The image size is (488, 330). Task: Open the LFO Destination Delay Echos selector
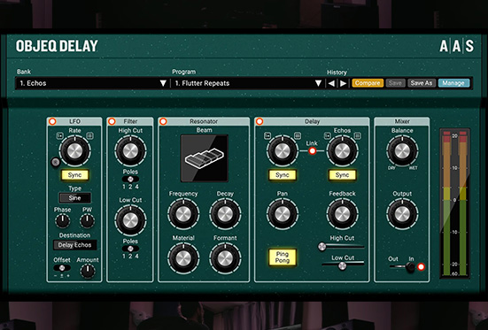pyautogui.click(x=74, y=245)
